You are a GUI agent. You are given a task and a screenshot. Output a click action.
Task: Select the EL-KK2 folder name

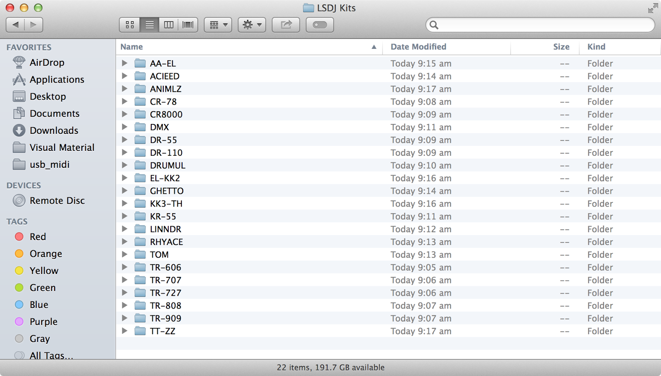(x=165, y=178)
